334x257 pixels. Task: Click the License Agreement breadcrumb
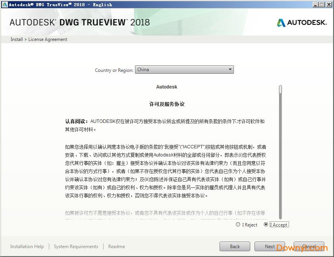click(47, 39)
